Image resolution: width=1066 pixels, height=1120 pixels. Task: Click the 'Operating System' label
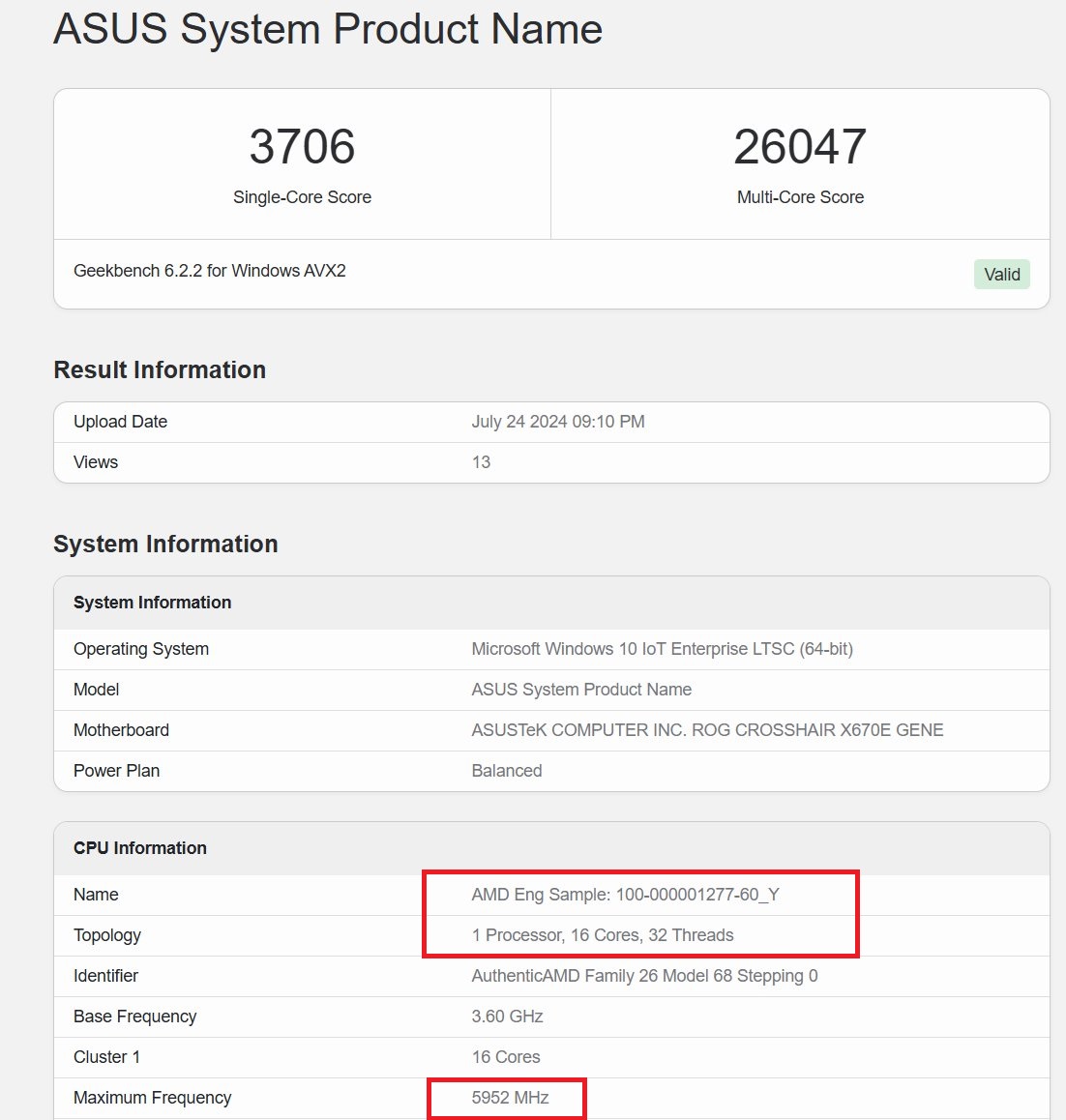coord(141,649)
